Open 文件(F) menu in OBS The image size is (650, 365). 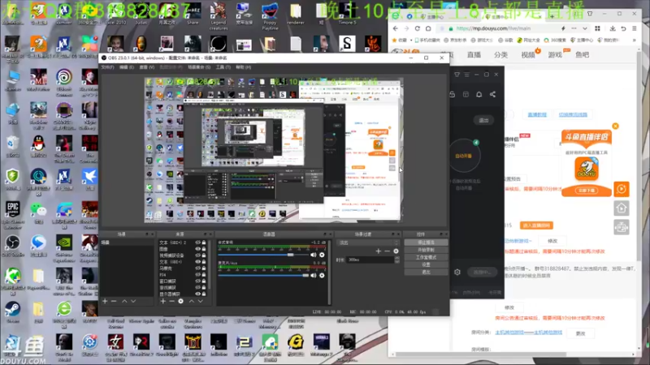point(107,67)
